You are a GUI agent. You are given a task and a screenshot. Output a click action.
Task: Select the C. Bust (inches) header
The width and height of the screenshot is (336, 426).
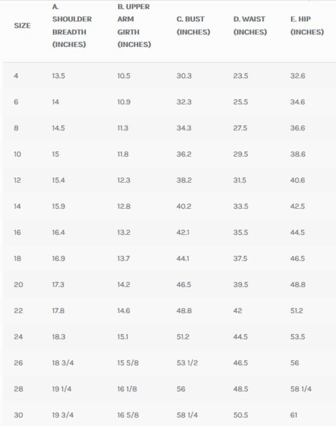coord(193,25)
